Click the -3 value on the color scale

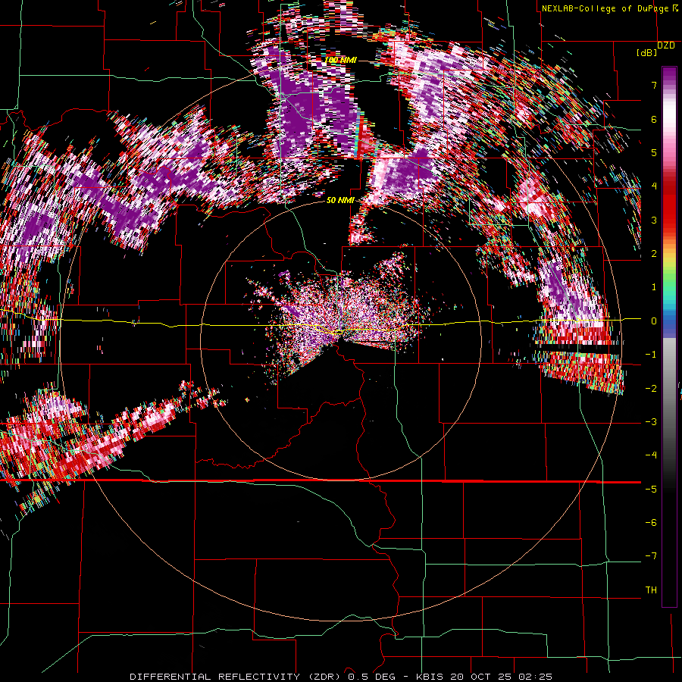(651, 422)
